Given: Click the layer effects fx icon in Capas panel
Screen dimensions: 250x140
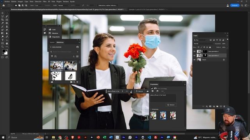Looking at the screenshot, I should tap(207, 106).
